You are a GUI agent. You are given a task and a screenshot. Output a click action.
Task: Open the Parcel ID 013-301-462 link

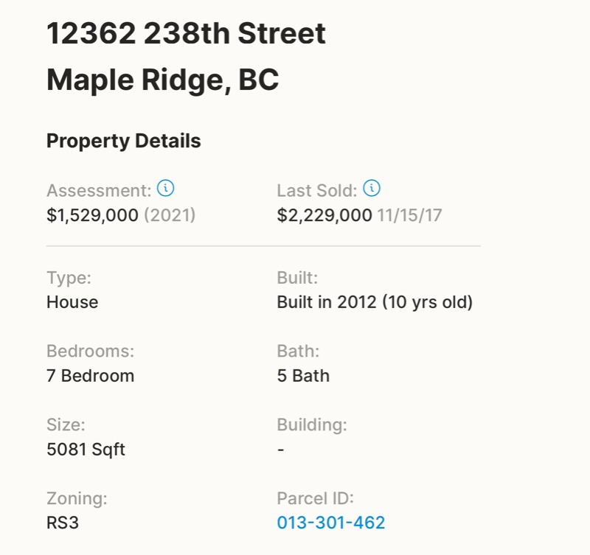tap(331, 523)
